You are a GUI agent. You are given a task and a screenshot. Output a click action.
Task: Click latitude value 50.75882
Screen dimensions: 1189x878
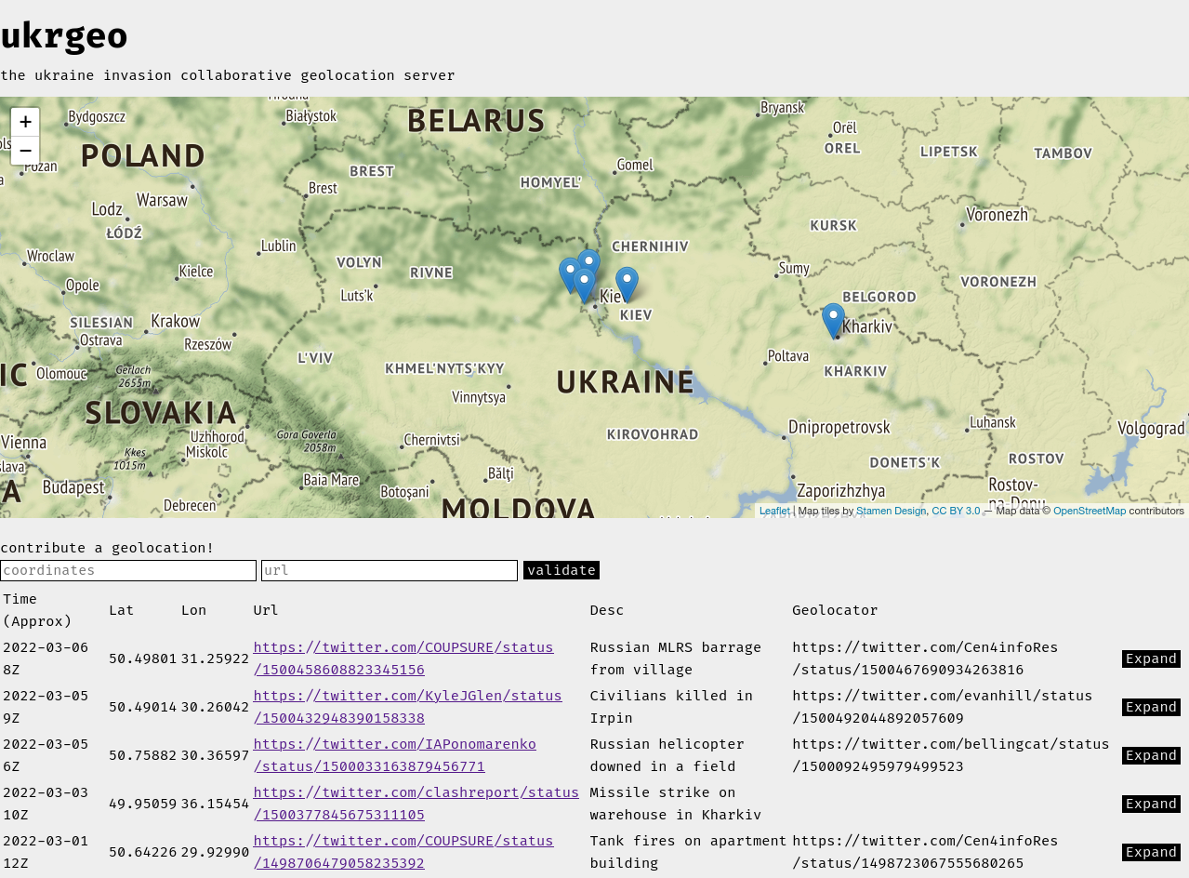143,755
